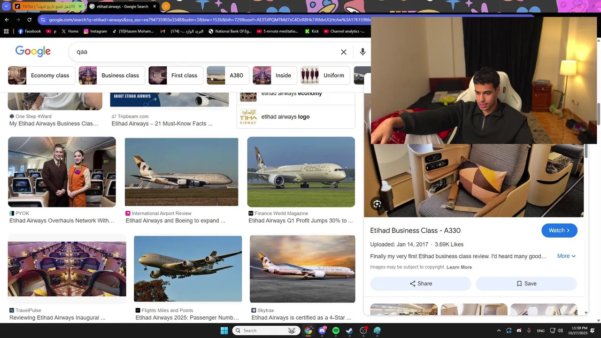Reload the current page

(29, 20)
